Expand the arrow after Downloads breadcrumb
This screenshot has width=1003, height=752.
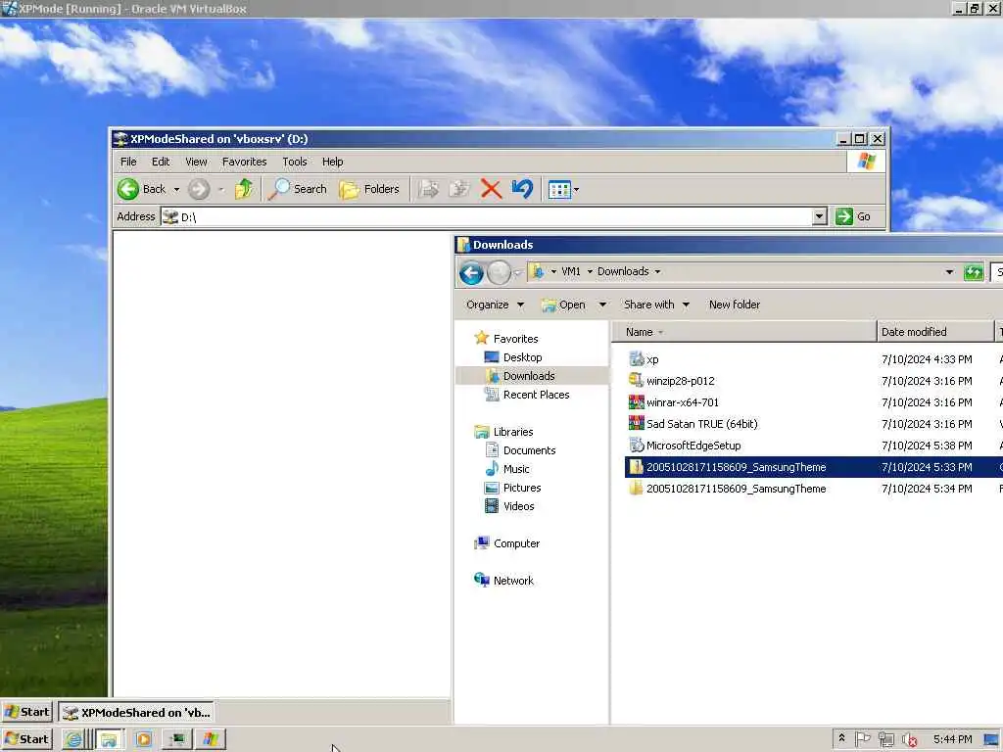657,272
